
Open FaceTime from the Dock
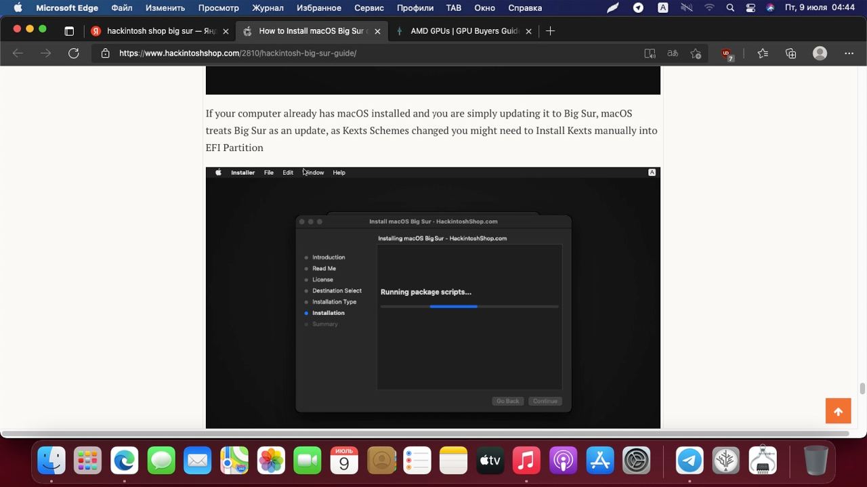(308, 461)
